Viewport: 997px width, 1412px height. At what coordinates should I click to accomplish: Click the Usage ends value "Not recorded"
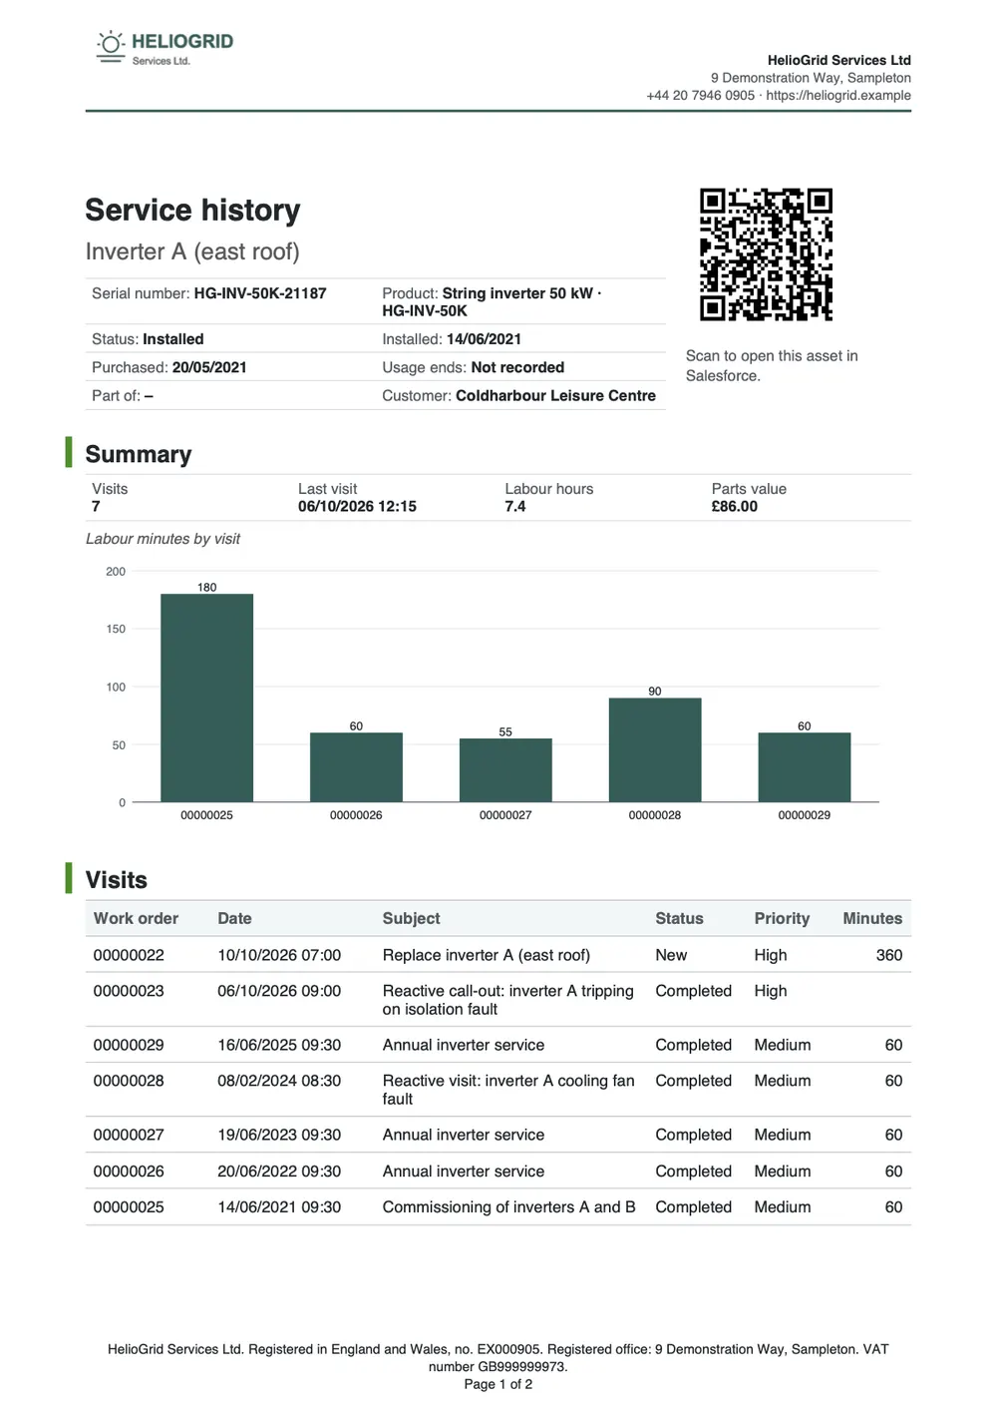point(517,367)
